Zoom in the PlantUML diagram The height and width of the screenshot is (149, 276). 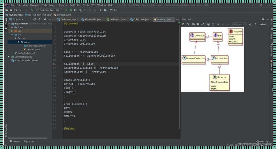tap(209, 24)
